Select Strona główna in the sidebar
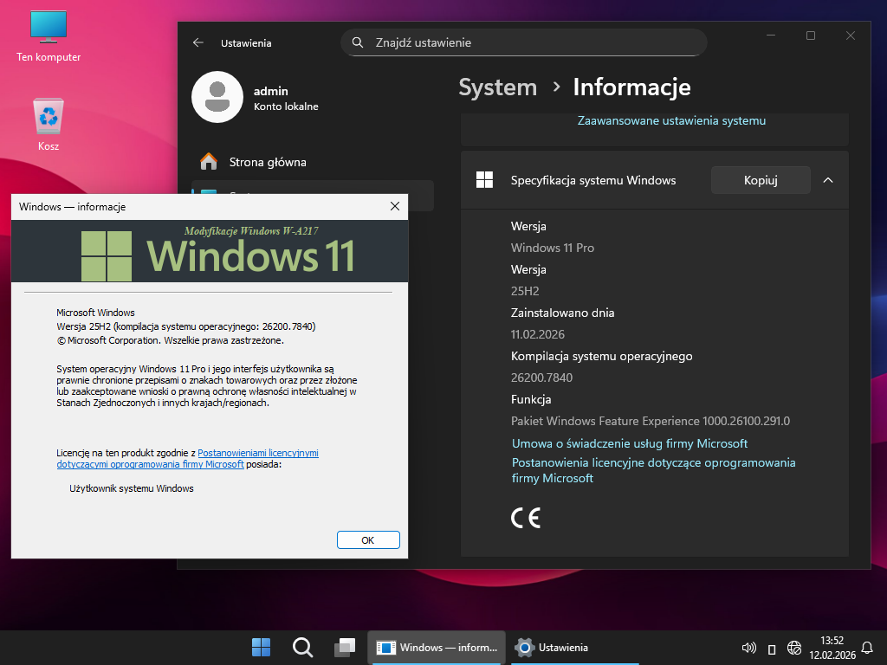This screenshot has height=665, width=887. [x=267, y=162]
